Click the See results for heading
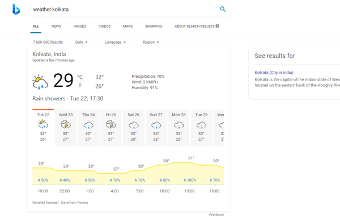The image size is (340, 219). point(275,56)
